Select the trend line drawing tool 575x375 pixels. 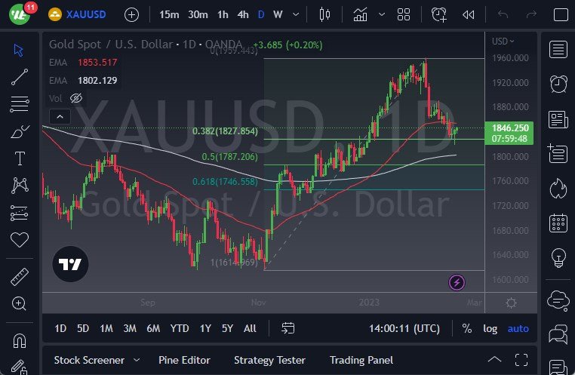click(x=20, y=76)
